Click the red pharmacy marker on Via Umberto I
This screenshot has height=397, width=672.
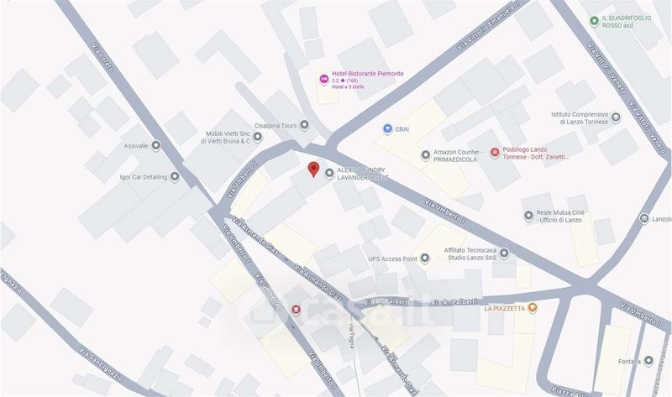click(296, 309)
